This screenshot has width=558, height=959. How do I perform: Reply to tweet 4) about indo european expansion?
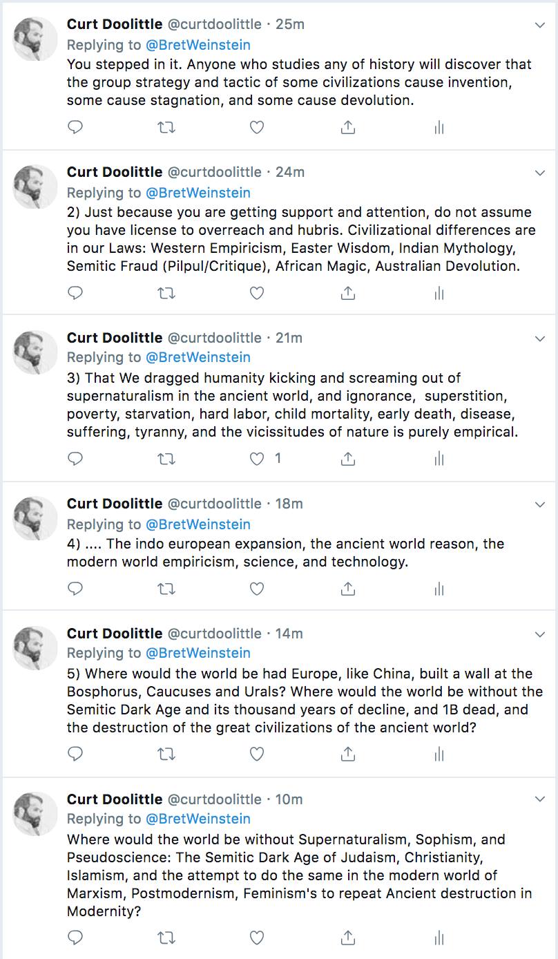coord(76,589)
